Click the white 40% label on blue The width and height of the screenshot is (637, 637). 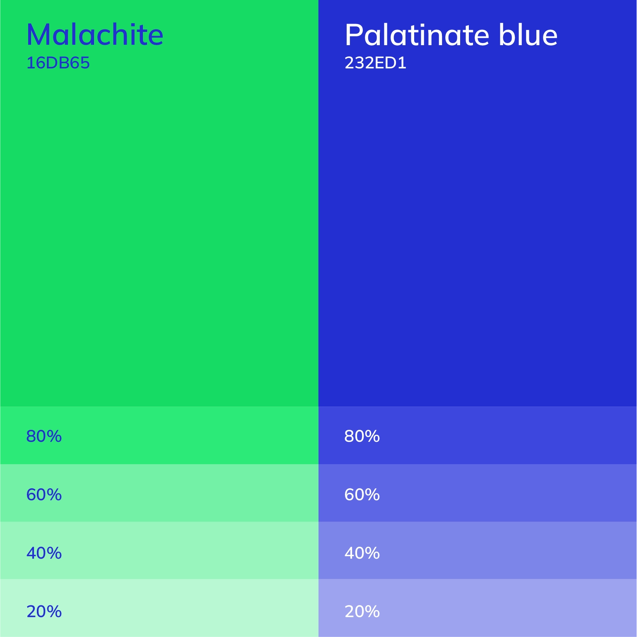362,553
